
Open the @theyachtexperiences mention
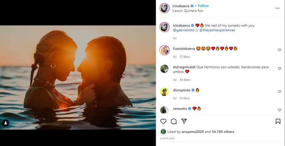point(217,30)
